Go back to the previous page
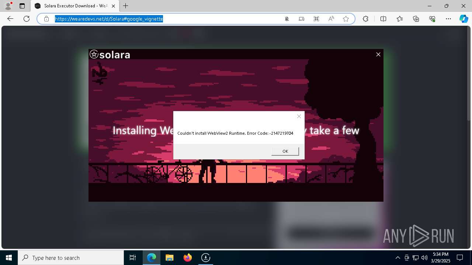The image size is (472, 265). coord(10,19)
